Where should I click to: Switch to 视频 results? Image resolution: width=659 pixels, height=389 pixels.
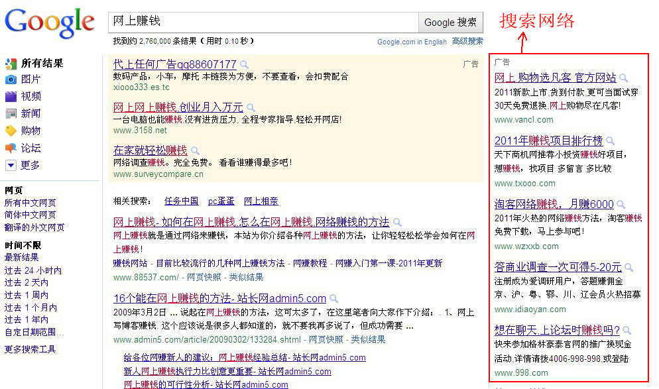[31, 97]
